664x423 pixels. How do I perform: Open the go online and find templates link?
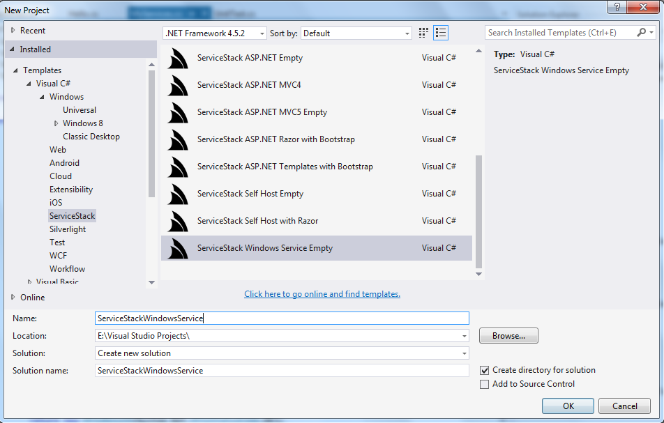(322, 294)
